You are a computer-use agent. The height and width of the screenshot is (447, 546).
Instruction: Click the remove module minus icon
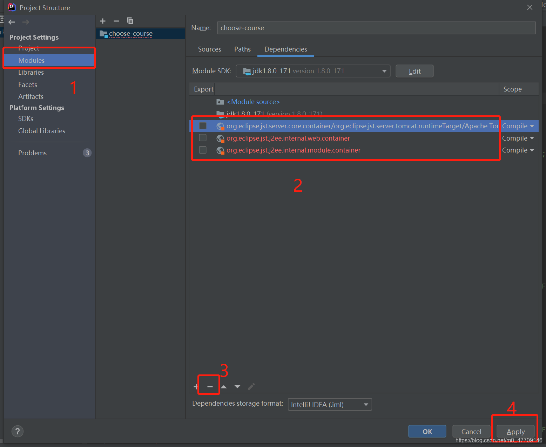[x=116, y=21]
